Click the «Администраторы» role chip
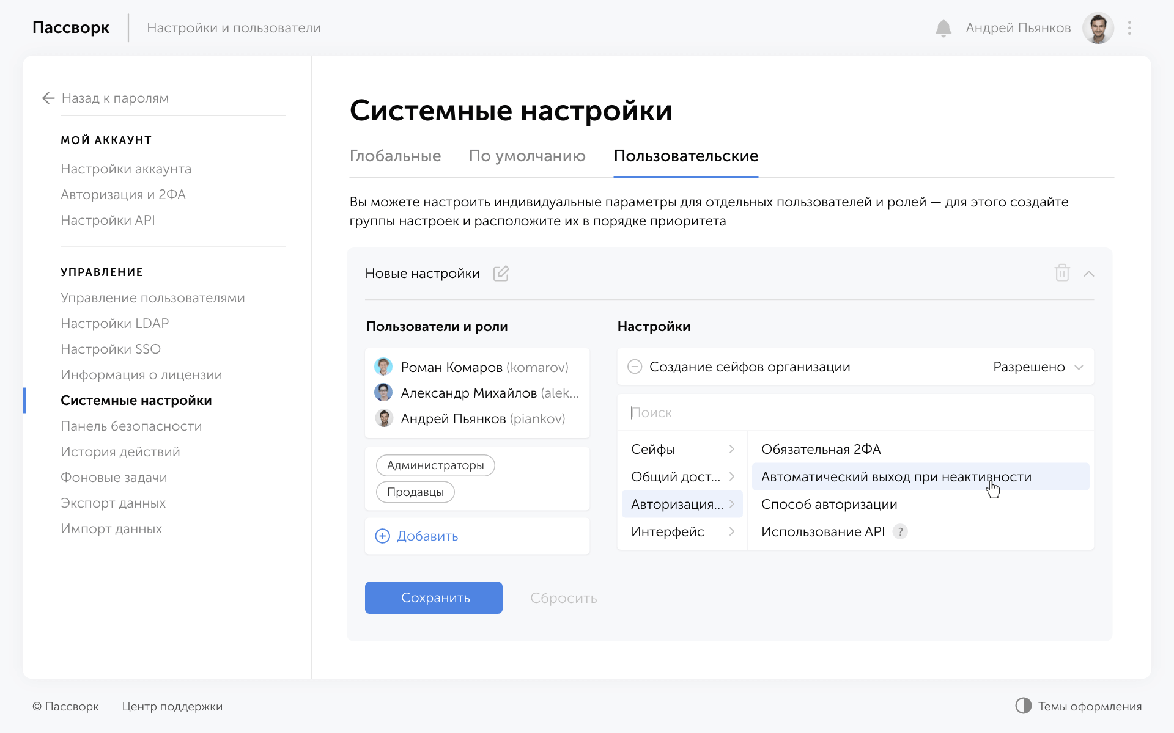 [x=435, y=465]
